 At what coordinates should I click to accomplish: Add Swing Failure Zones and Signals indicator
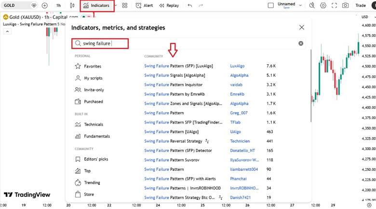point(183,104)
